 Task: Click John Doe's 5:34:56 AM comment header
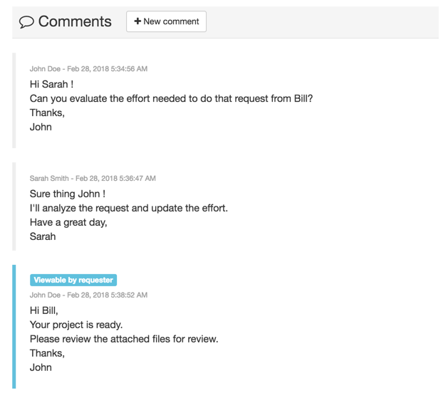88,69
